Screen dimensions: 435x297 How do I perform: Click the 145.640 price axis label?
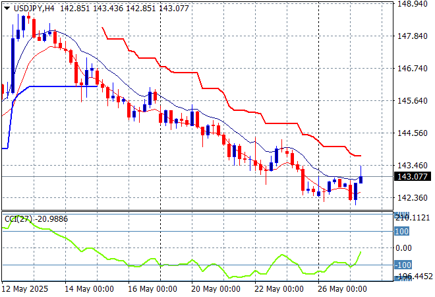413,100
